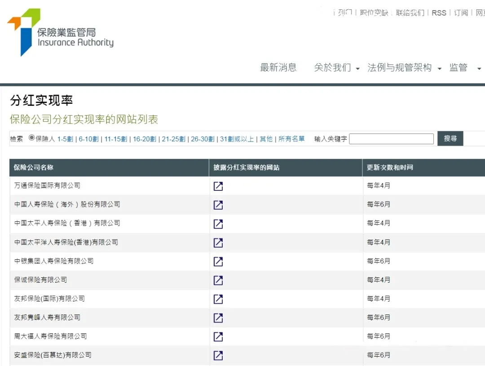The width and height of the screenshot is (485, 366).
Task: Click the 订阅 top link
Action: tap(461, 13)
